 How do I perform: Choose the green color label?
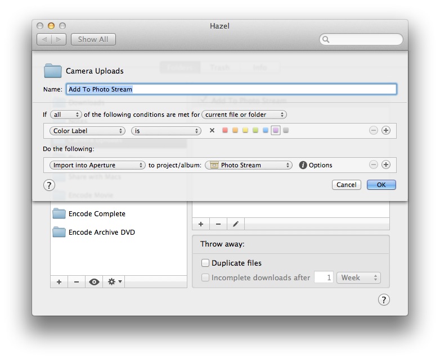(x=255, y=130)
